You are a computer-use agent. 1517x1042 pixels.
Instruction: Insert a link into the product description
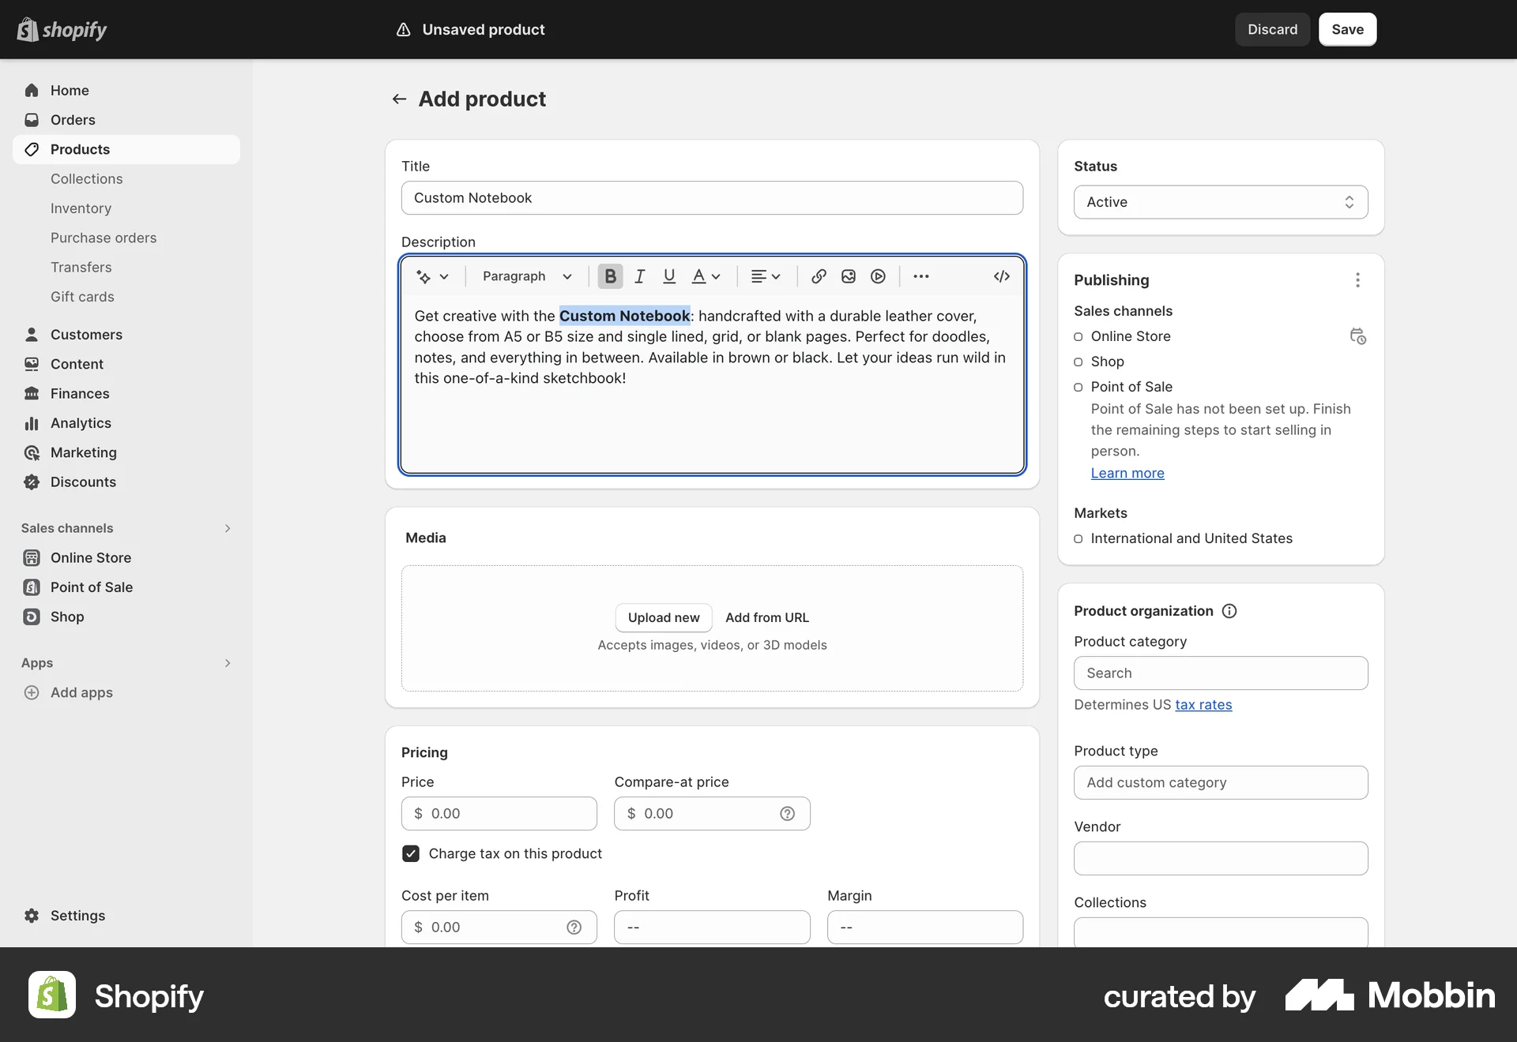point(818,275)
